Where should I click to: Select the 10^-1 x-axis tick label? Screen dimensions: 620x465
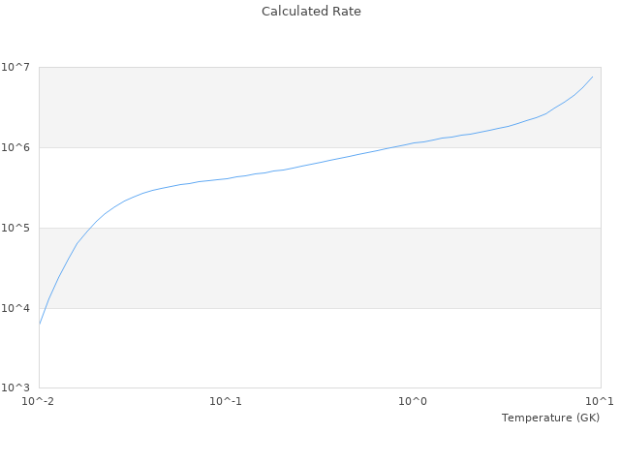(226, 401)
